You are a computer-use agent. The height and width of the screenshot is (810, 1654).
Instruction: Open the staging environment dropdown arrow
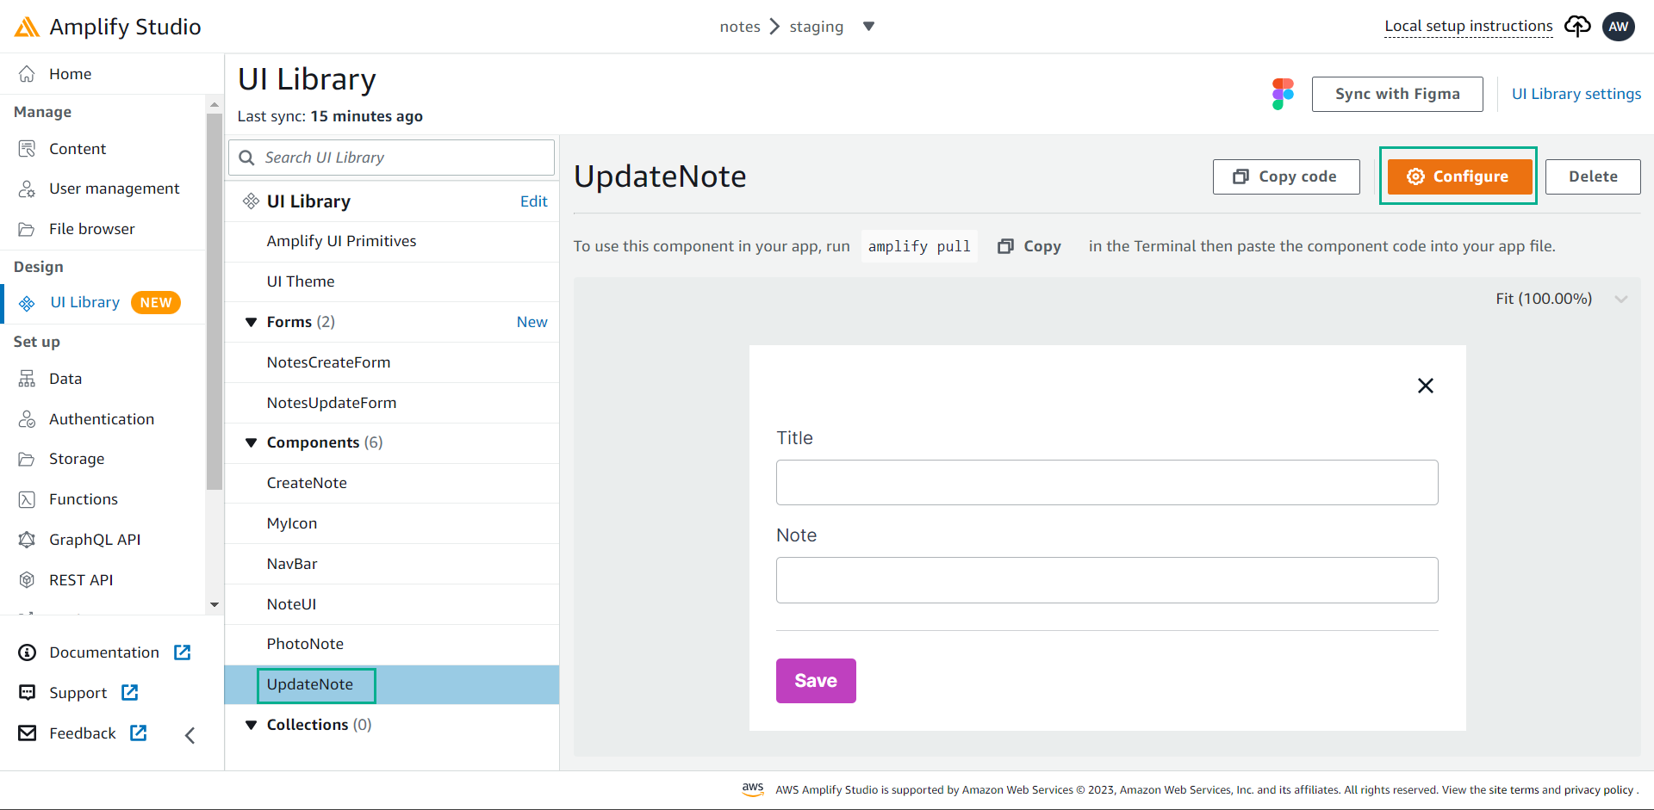pos(869,27)
